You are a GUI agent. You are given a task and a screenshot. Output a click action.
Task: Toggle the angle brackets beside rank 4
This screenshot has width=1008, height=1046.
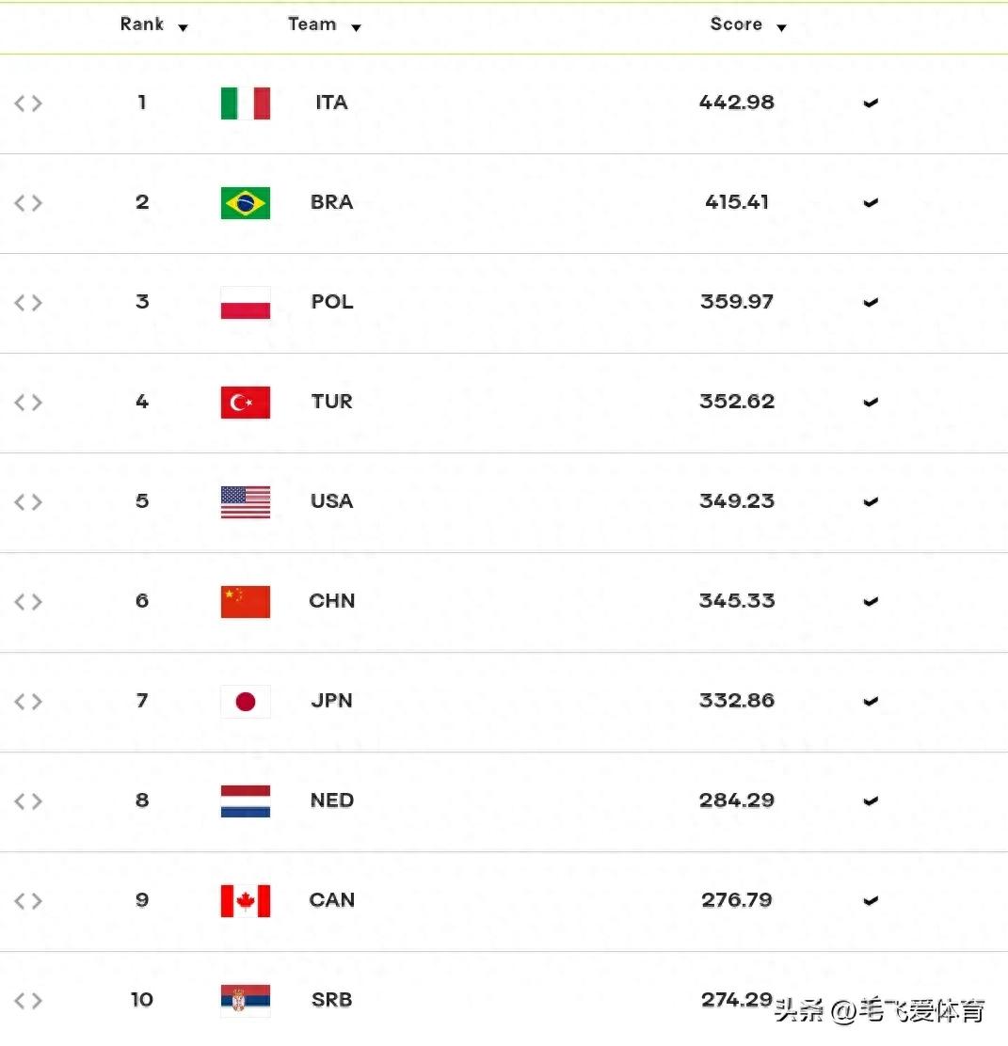point(28,403)
